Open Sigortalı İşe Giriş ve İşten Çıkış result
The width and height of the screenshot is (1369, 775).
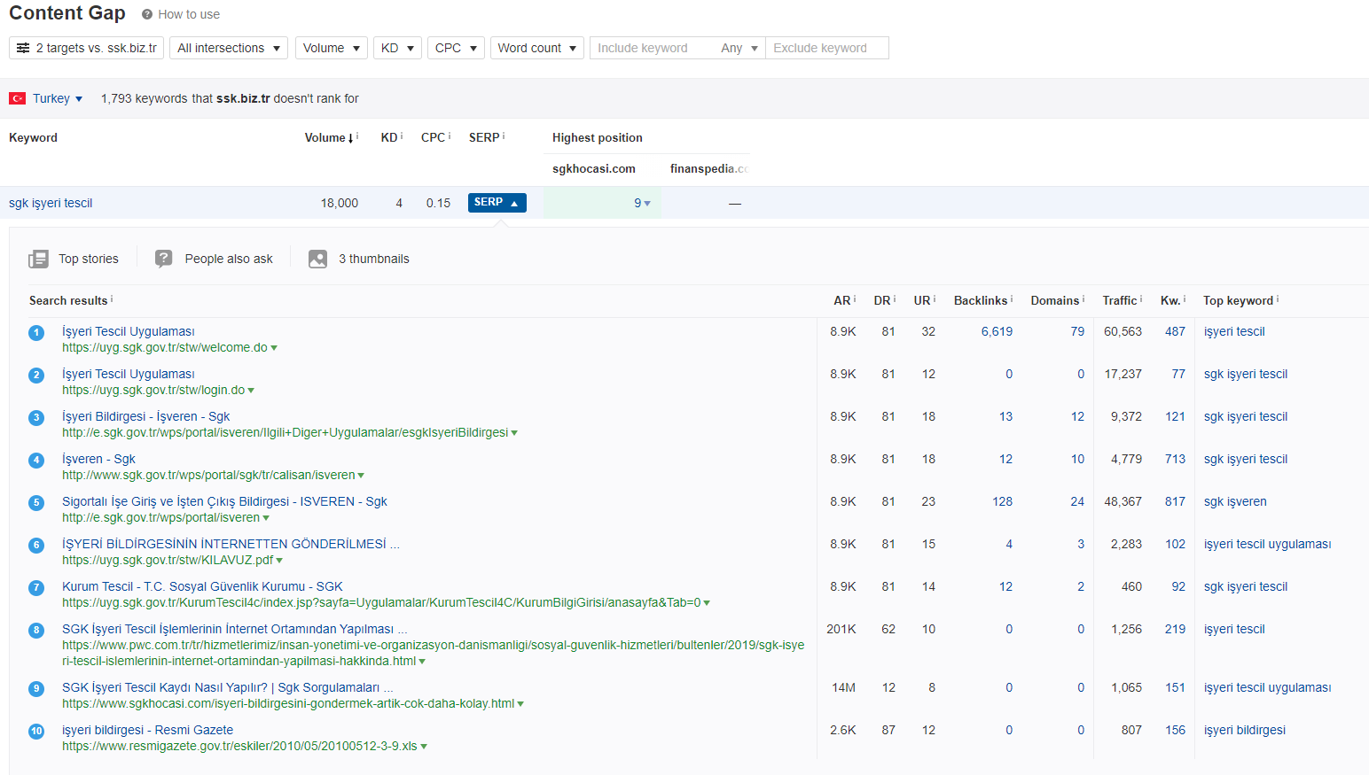click(x=224, y=501)
